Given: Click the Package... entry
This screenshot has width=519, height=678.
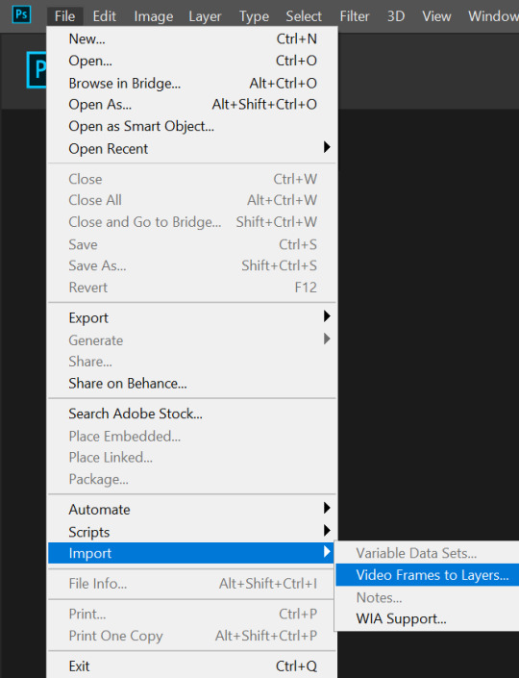Looking at the screenshot, I should tap(192, 479).
